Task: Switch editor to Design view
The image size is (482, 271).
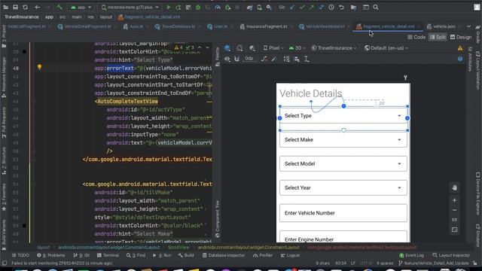Action: point(461,37)
